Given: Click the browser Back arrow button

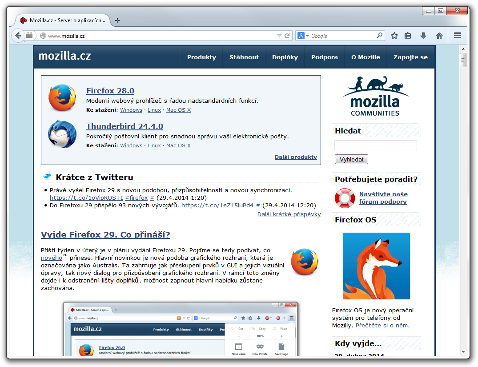Looking at the screenshot, I should pos(18,36).
